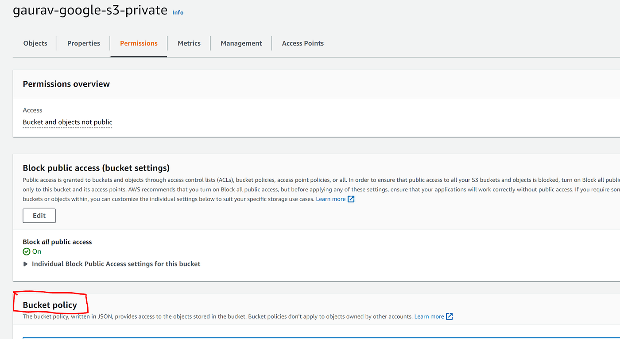Switch to the Metrics tab

(189, 43)
